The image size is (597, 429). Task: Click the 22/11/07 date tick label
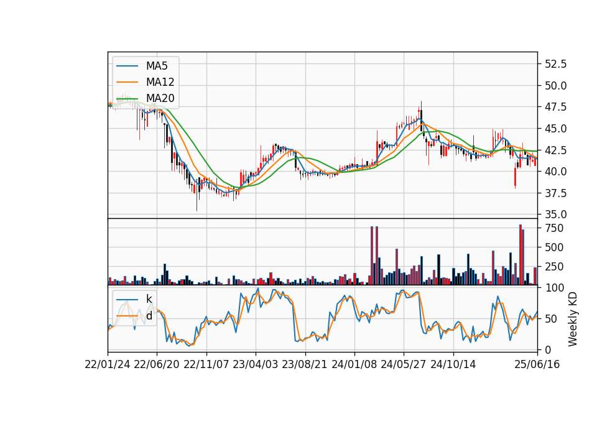click(206, 365)
